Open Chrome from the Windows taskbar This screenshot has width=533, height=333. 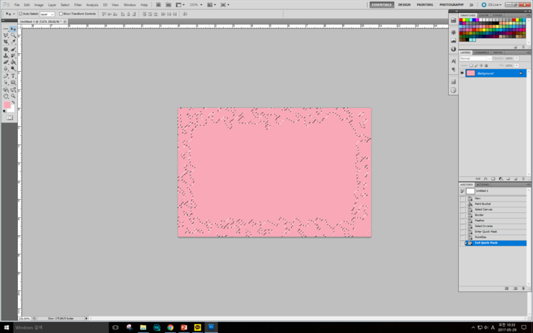pyautogui.click(x=170, y=327)
